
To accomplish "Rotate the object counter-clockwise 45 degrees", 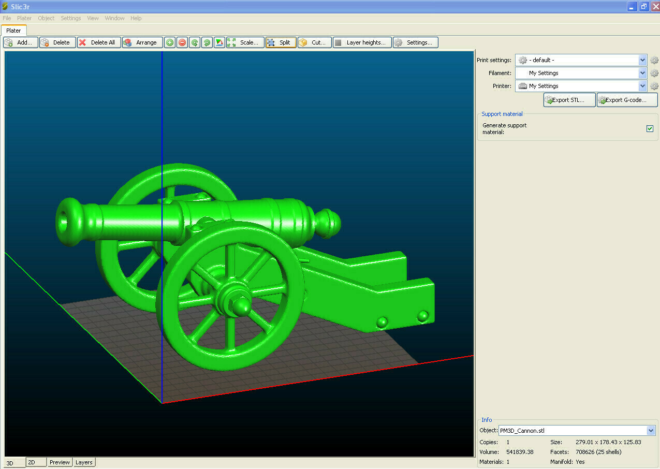I will (195, 42).
